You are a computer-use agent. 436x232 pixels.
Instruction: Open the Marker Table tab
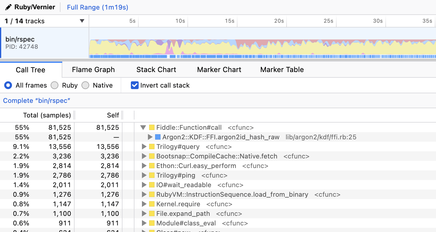(x=282, y=70)
